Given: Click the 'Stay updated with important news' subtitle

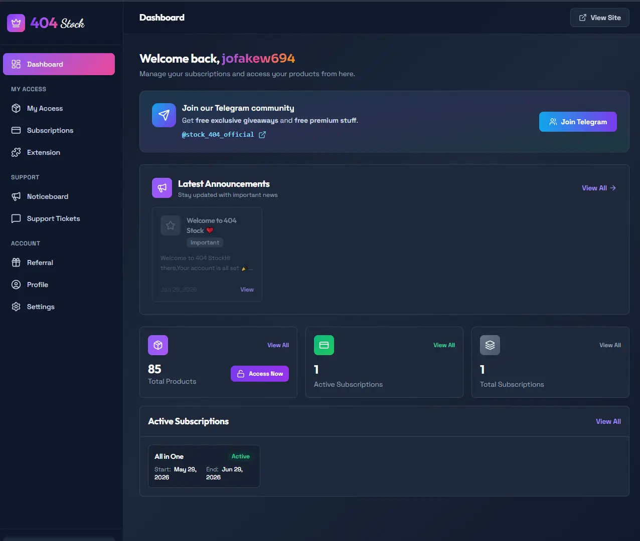Looking at the screenshot, I should pyautogui.click(x=228, y=195).
